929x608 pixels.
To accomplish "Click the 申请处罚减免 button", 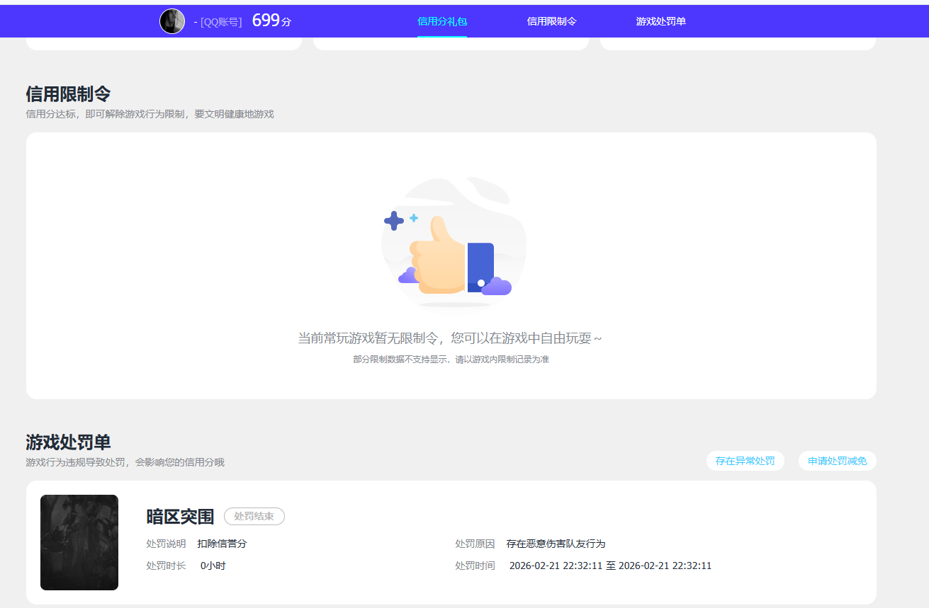I will click(838, 461).
